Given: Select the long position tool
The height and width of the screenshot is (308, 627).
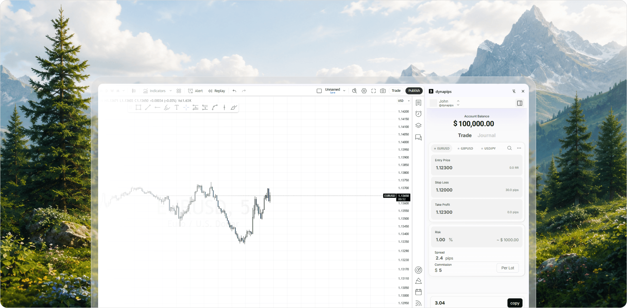Looking at the screenshot, I should coord(195,108).
